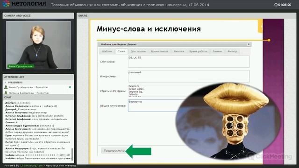Viewport: 299px width, 168px height.
Task: Focus the Игнор-слова text field
Action: (189, 76)
